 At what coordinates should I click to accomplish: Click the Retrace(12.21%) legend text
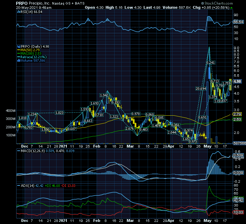pyautogui.click(x=33, y=57)
